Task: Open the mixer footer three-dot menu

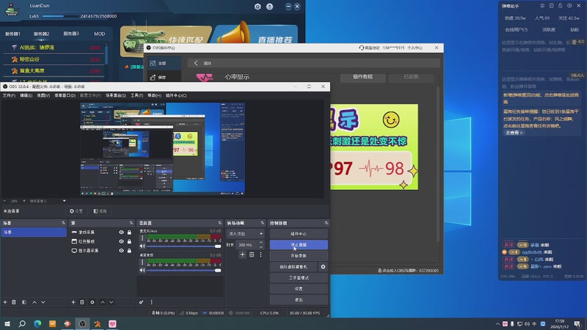Action: (152, 302)
